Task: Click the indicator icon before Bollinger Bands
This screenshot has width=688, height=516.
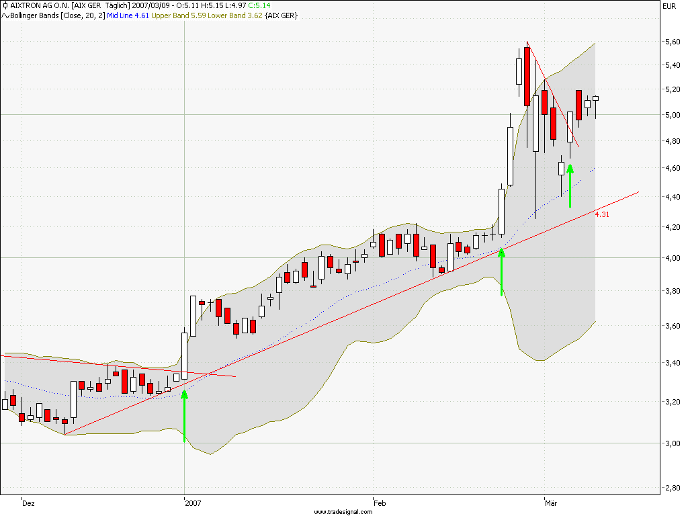Action: (5, 16)
